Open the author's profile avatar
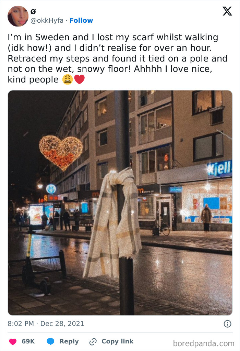 pos(18,16)
